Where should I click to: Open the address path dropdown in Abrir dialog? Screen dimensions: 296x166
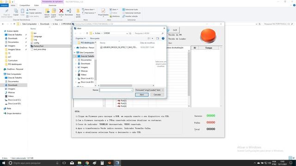tap(127, 33)
